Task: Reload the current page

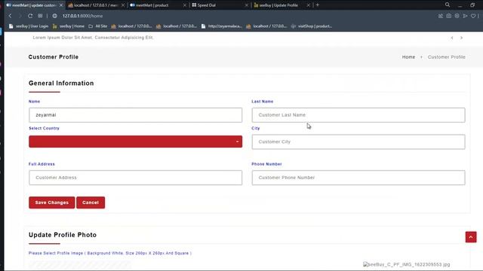Action: click(x=30, y=16)
